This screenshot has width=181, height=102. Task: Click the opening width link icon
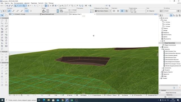point(58,11)
